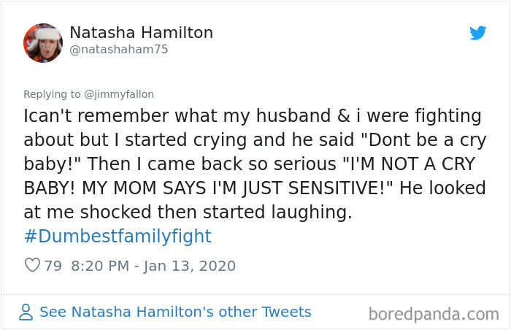
Task: Click the 'Replying to' label text
Action: tap(53, 94)
